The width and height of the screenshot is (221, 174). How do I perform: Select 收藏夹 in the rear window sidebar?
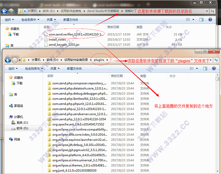point(12,29)
